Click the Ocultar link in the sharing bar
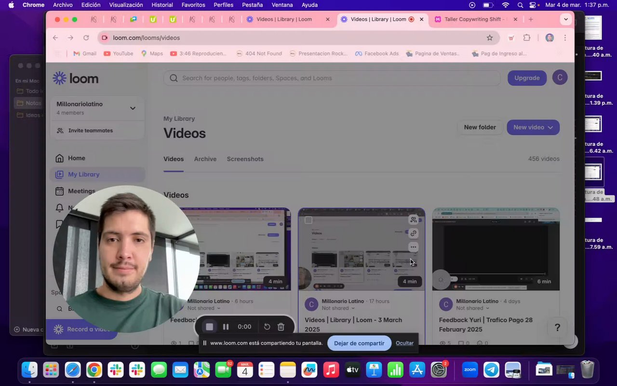617x386 pixels. coord(404,343)
